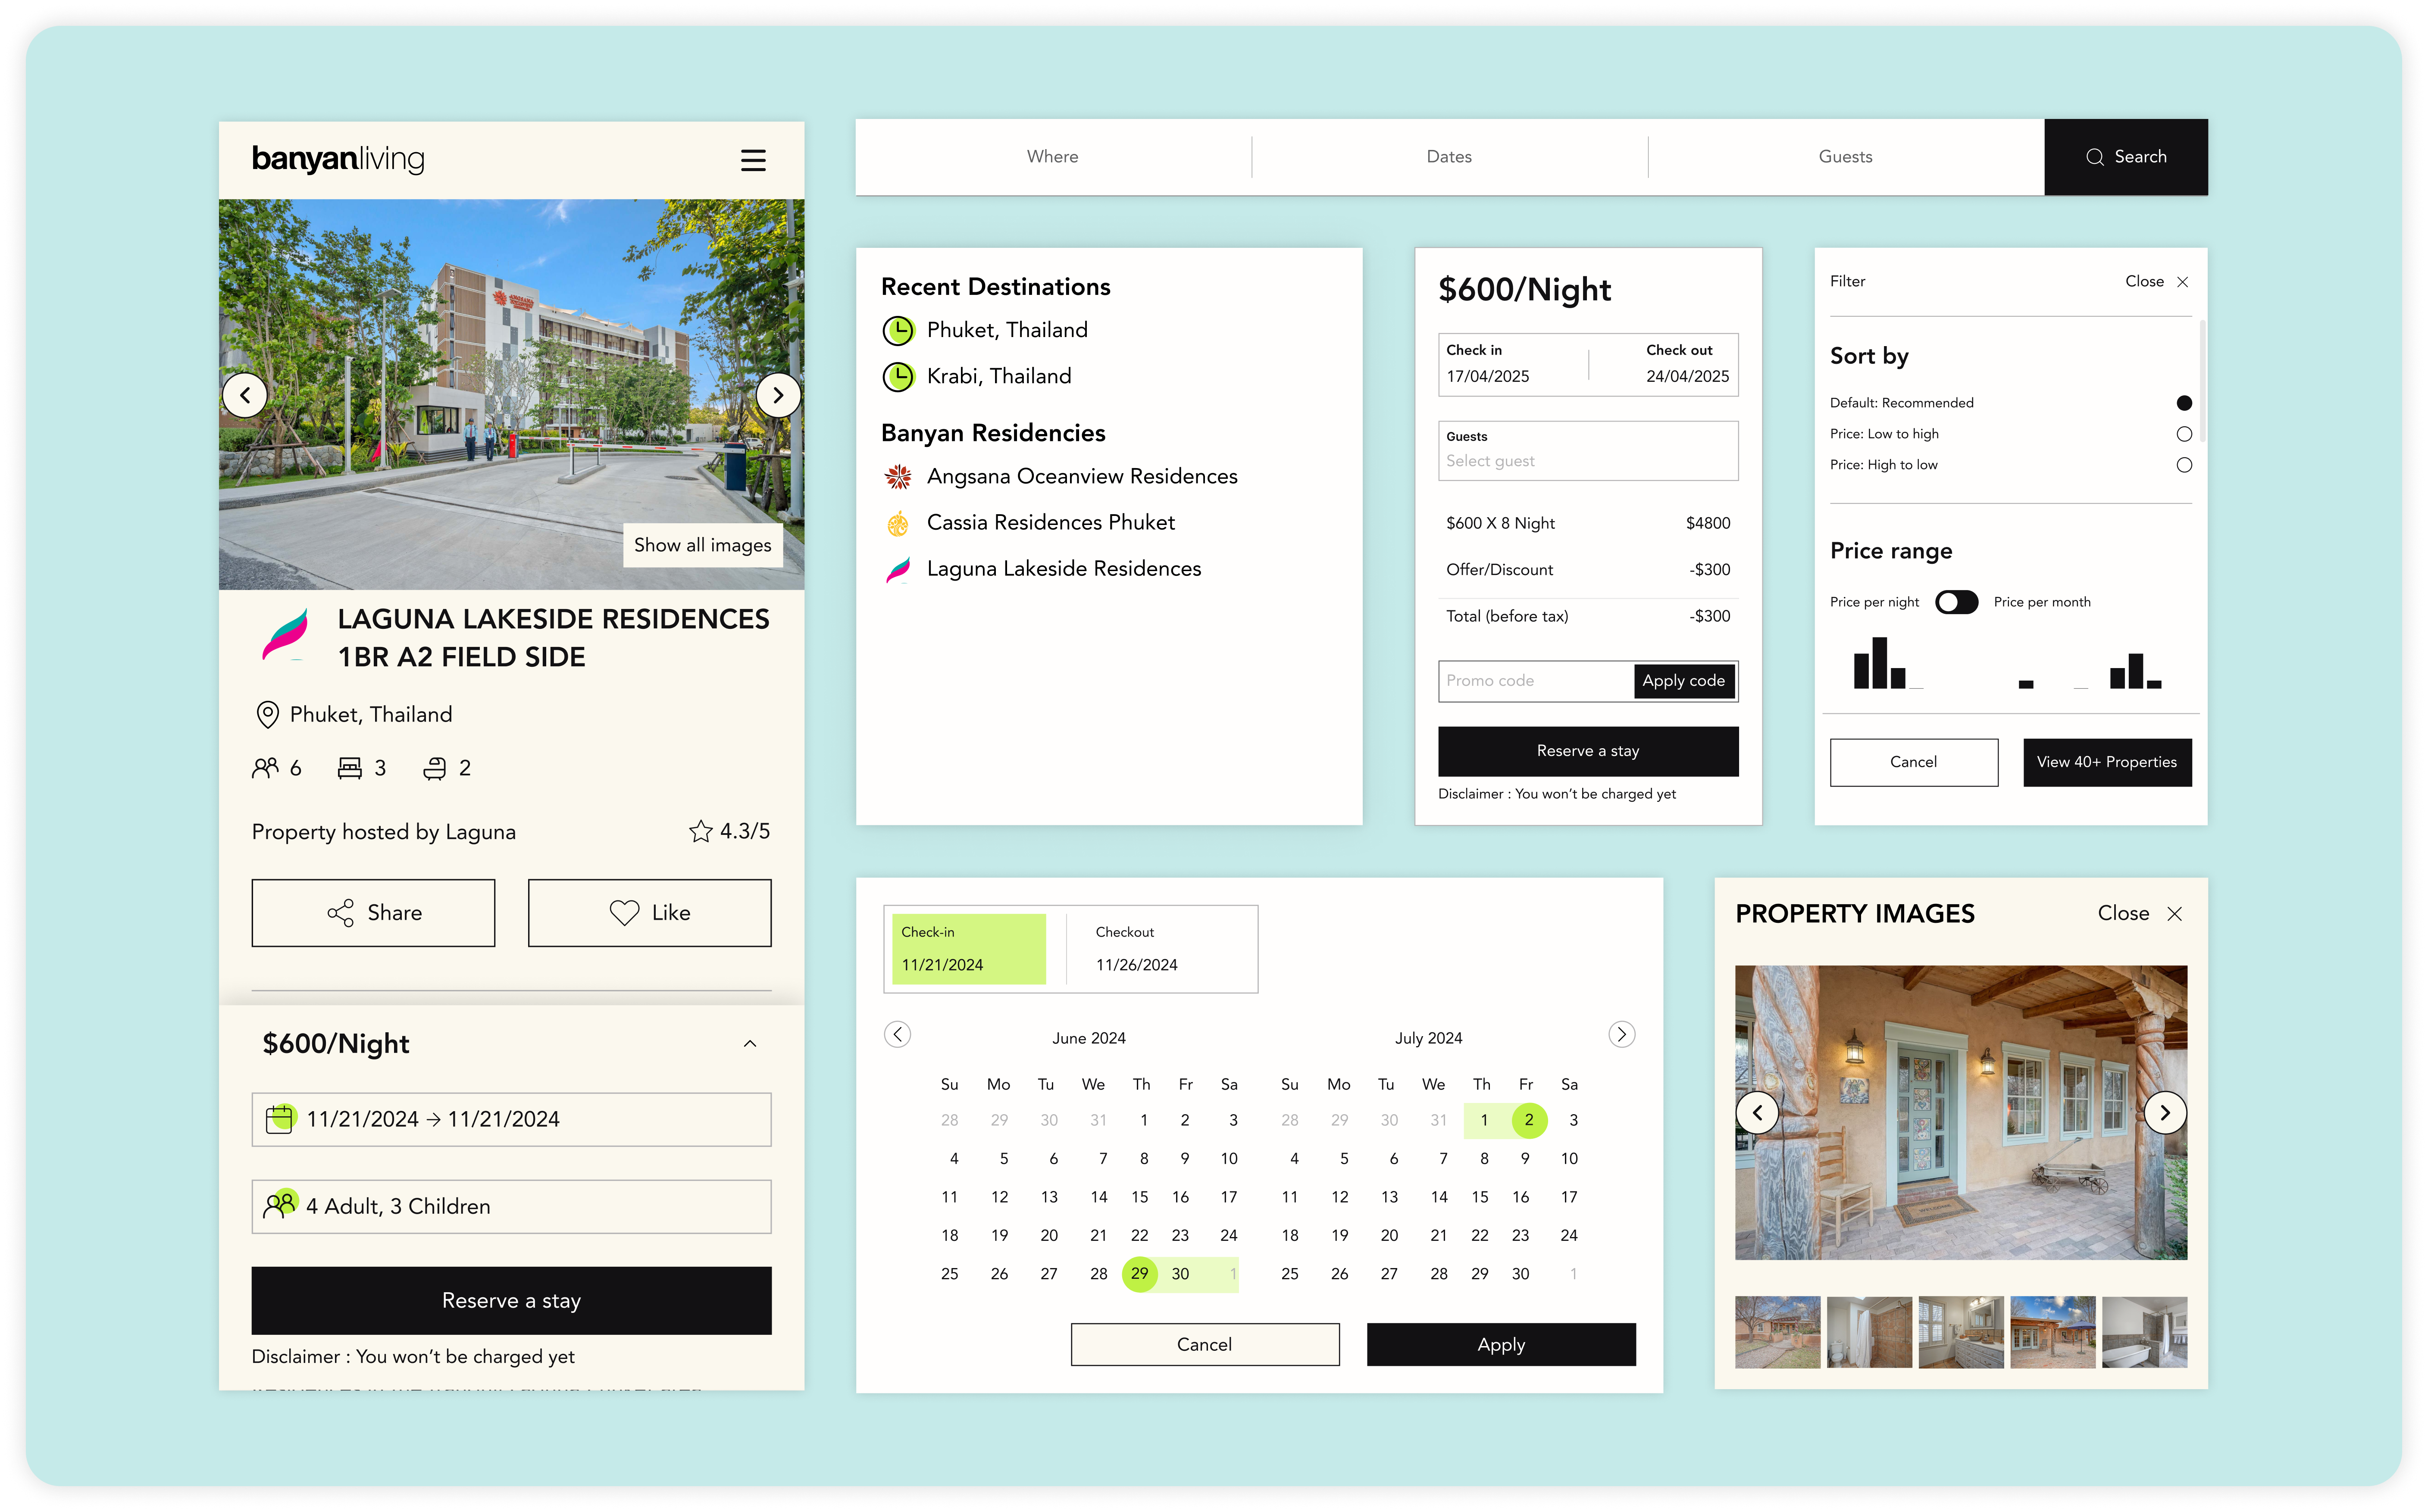
Task: Click the share icon inside the Share button
Action: click(x=341, y=913)
